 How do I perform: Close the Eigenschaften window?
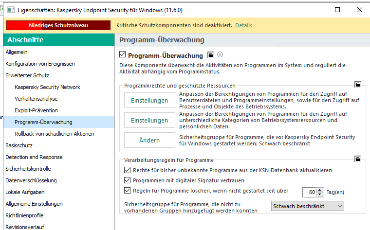(360, 10)
